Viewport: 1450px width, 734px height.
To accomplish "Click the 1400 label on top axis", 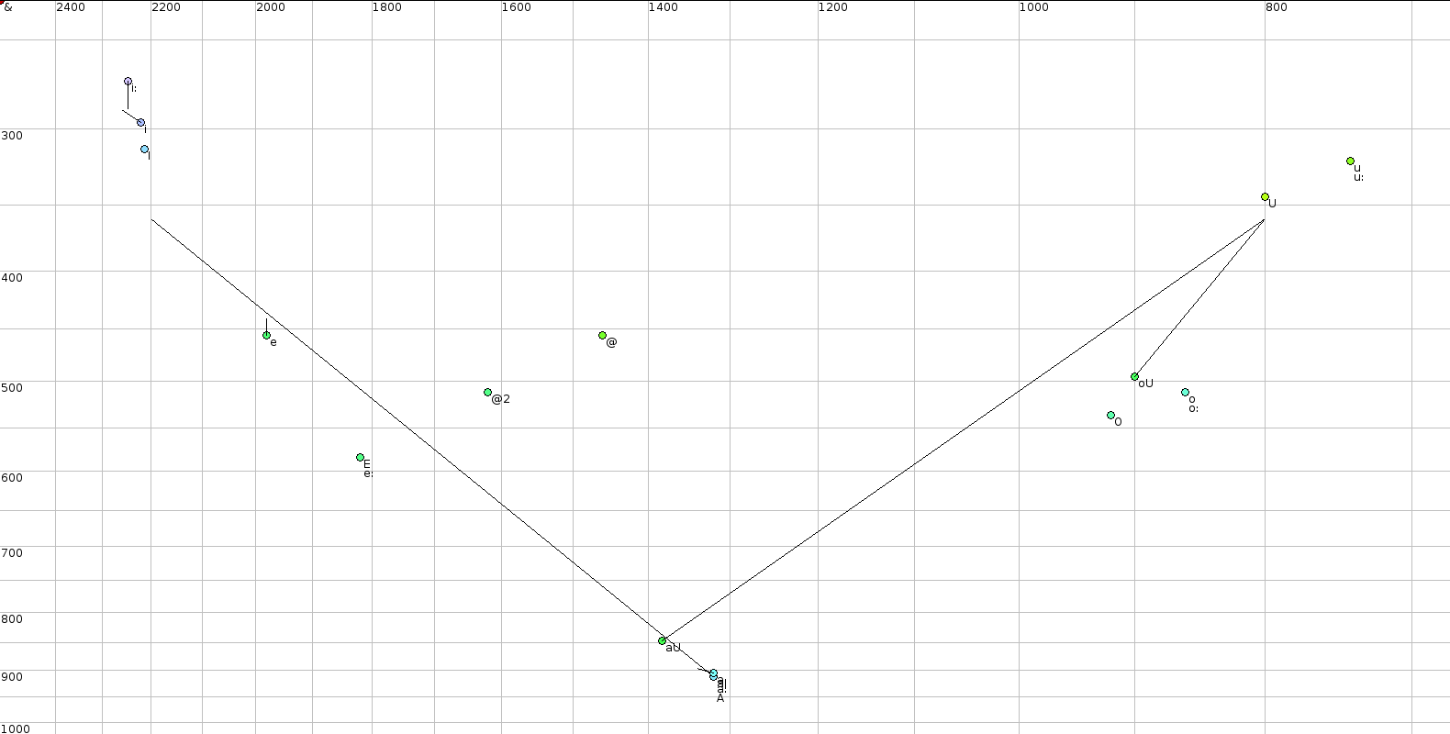I will pos(663,7).
